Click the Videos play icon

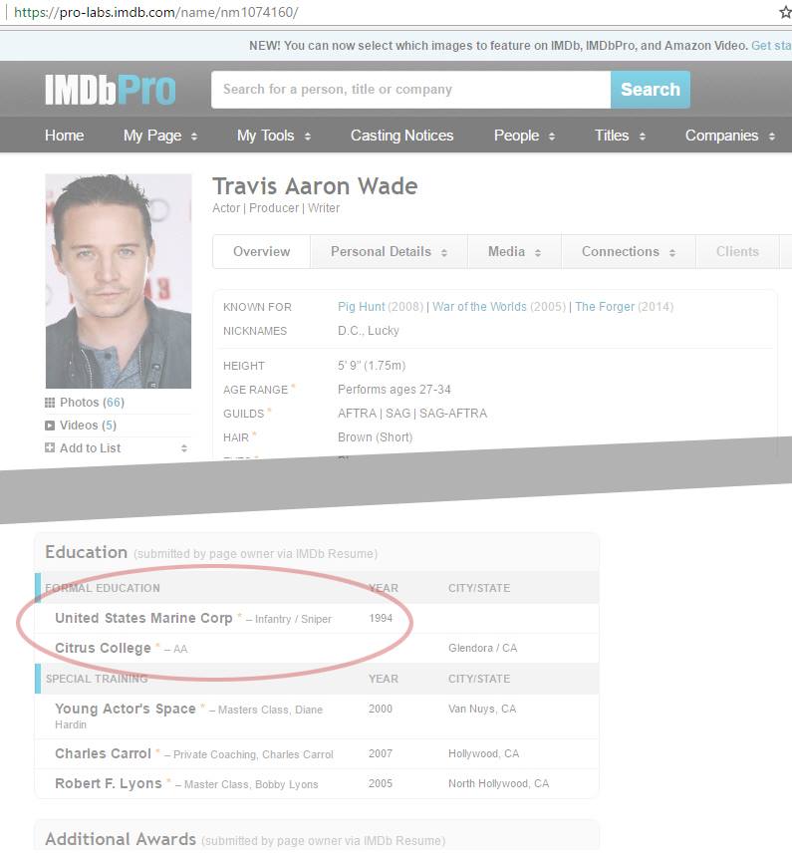50,426
